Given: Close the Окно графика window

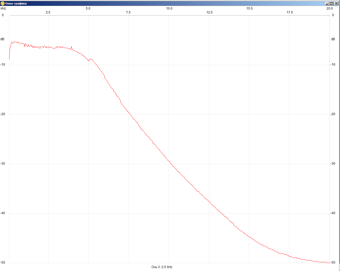Looking at the screenshot, I should [x=336, y=3].
